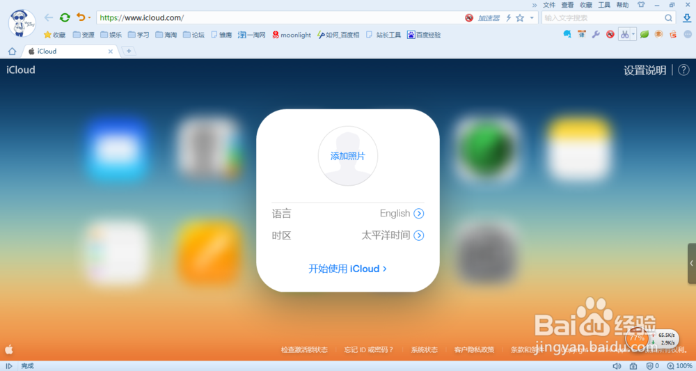Open the 百度经验 bookmark
Screen dimensions: 696x371
click(424, 35)
